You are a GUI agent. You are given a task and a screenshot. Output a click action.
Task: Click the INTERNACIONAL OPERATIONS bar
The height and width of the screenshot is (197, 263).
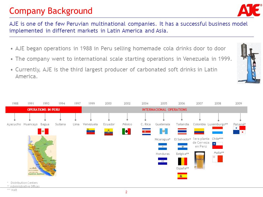coord(164,110)
